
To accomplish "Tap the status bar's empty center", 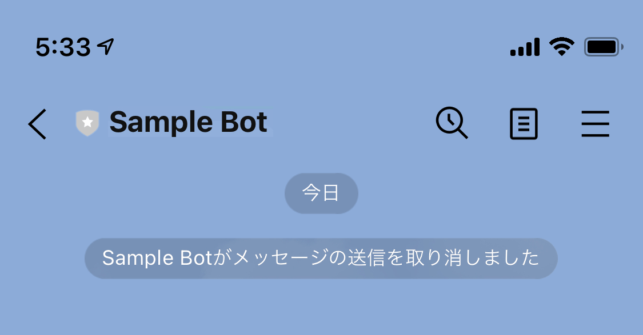I will click(x=320, y=47).
